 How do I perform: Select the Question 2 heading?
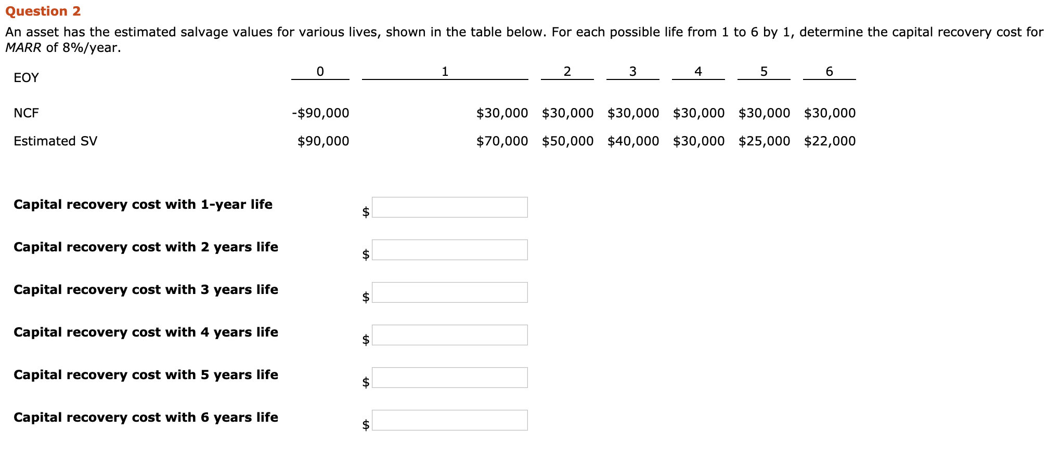[44, 10]
